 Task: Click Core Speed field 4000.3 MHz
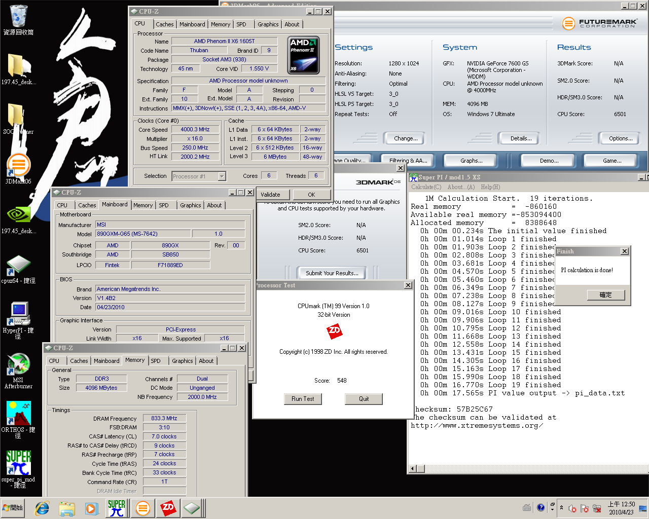coord(195,129)
